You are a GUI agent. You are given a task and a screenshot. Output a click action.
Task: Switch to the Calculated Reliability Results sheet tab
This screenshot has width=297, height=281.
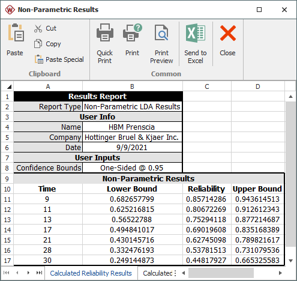point(91,273)
